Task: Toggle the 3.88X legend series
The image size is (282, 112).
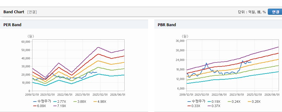Action: click(x=80, y=102)
